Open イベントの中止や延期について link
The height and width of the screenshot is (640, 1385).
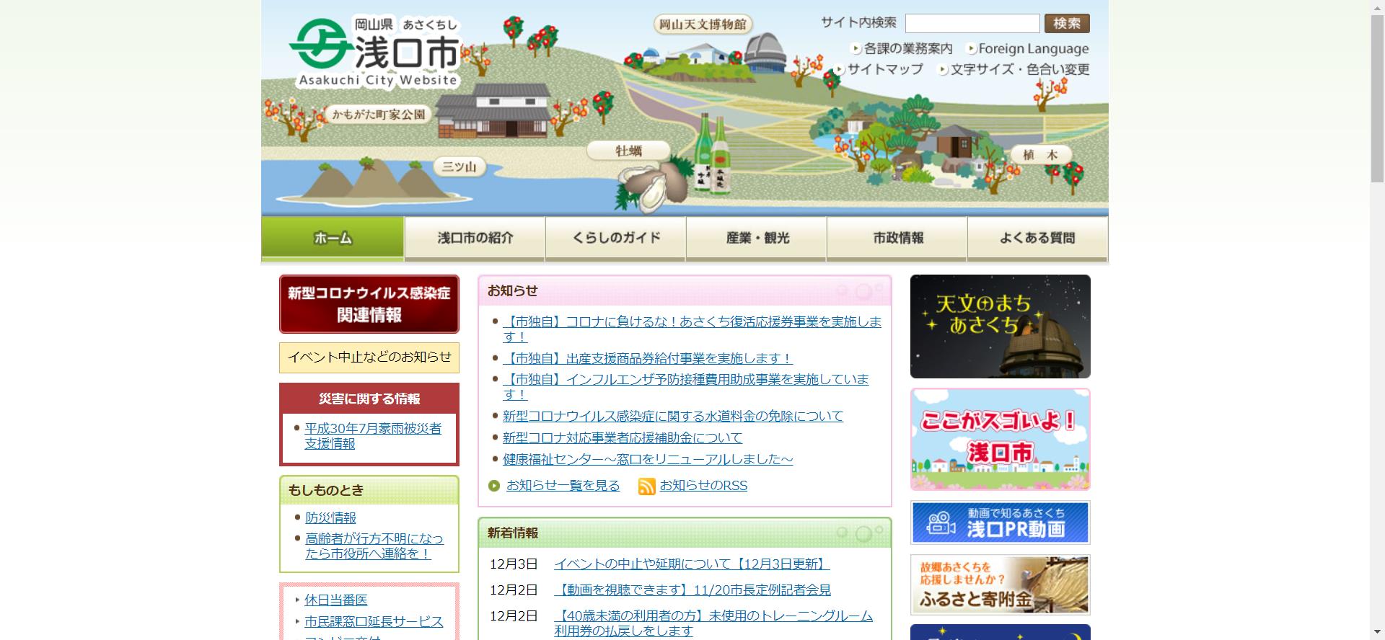[x=691, y=564]
